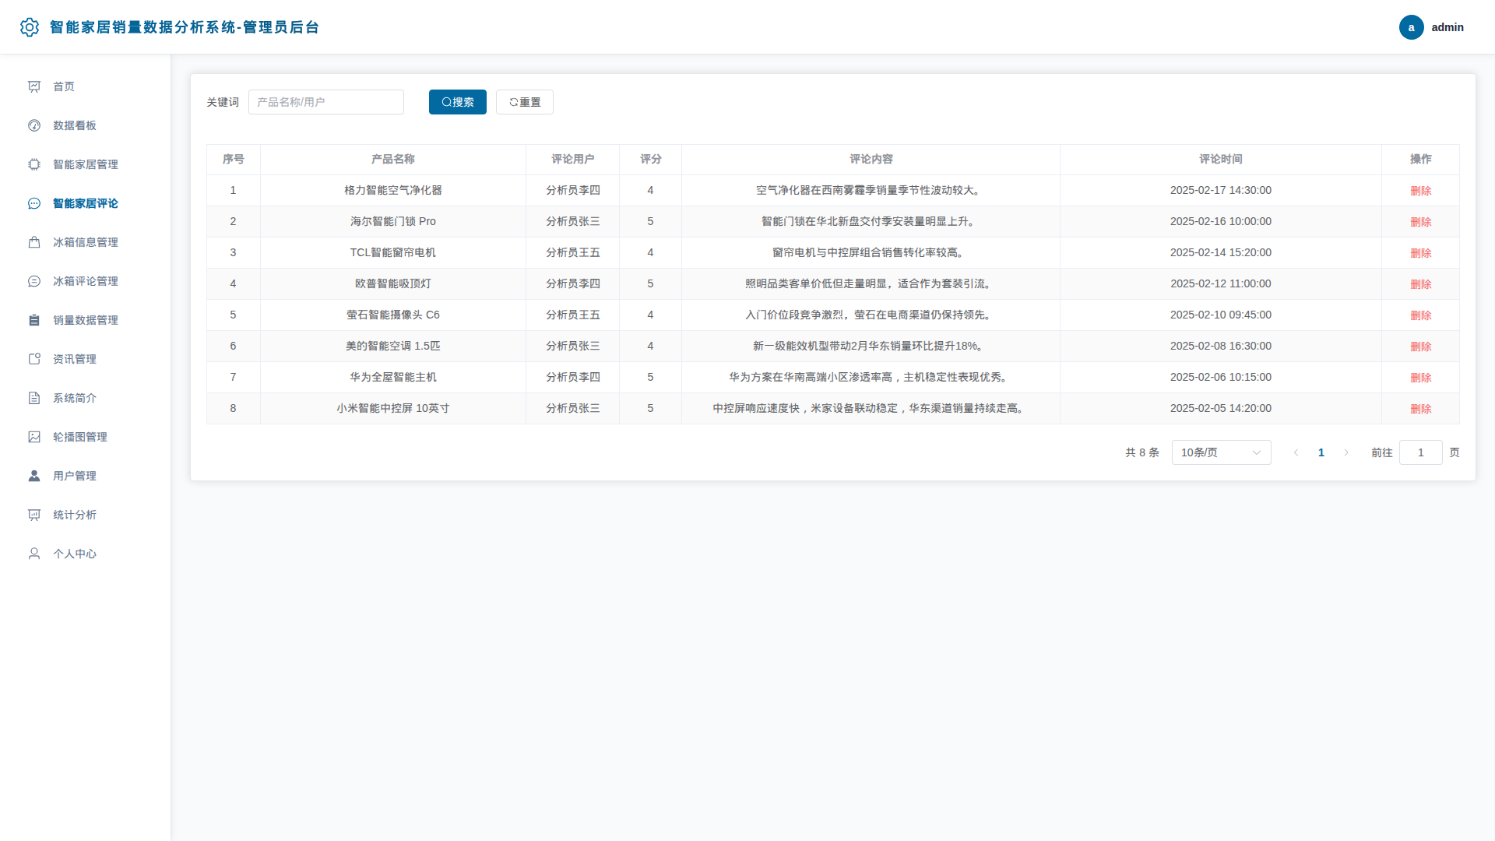
Task: Click cell 海尔智能门锁 Pro
Action: tap(392, 221)
